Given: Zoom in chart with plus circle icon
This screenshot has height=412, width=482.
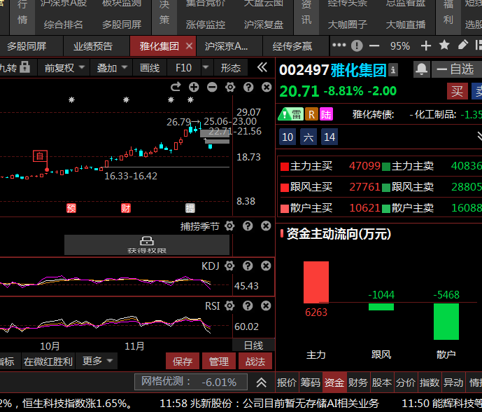Looking at the screenshot, I should [194, 87].
